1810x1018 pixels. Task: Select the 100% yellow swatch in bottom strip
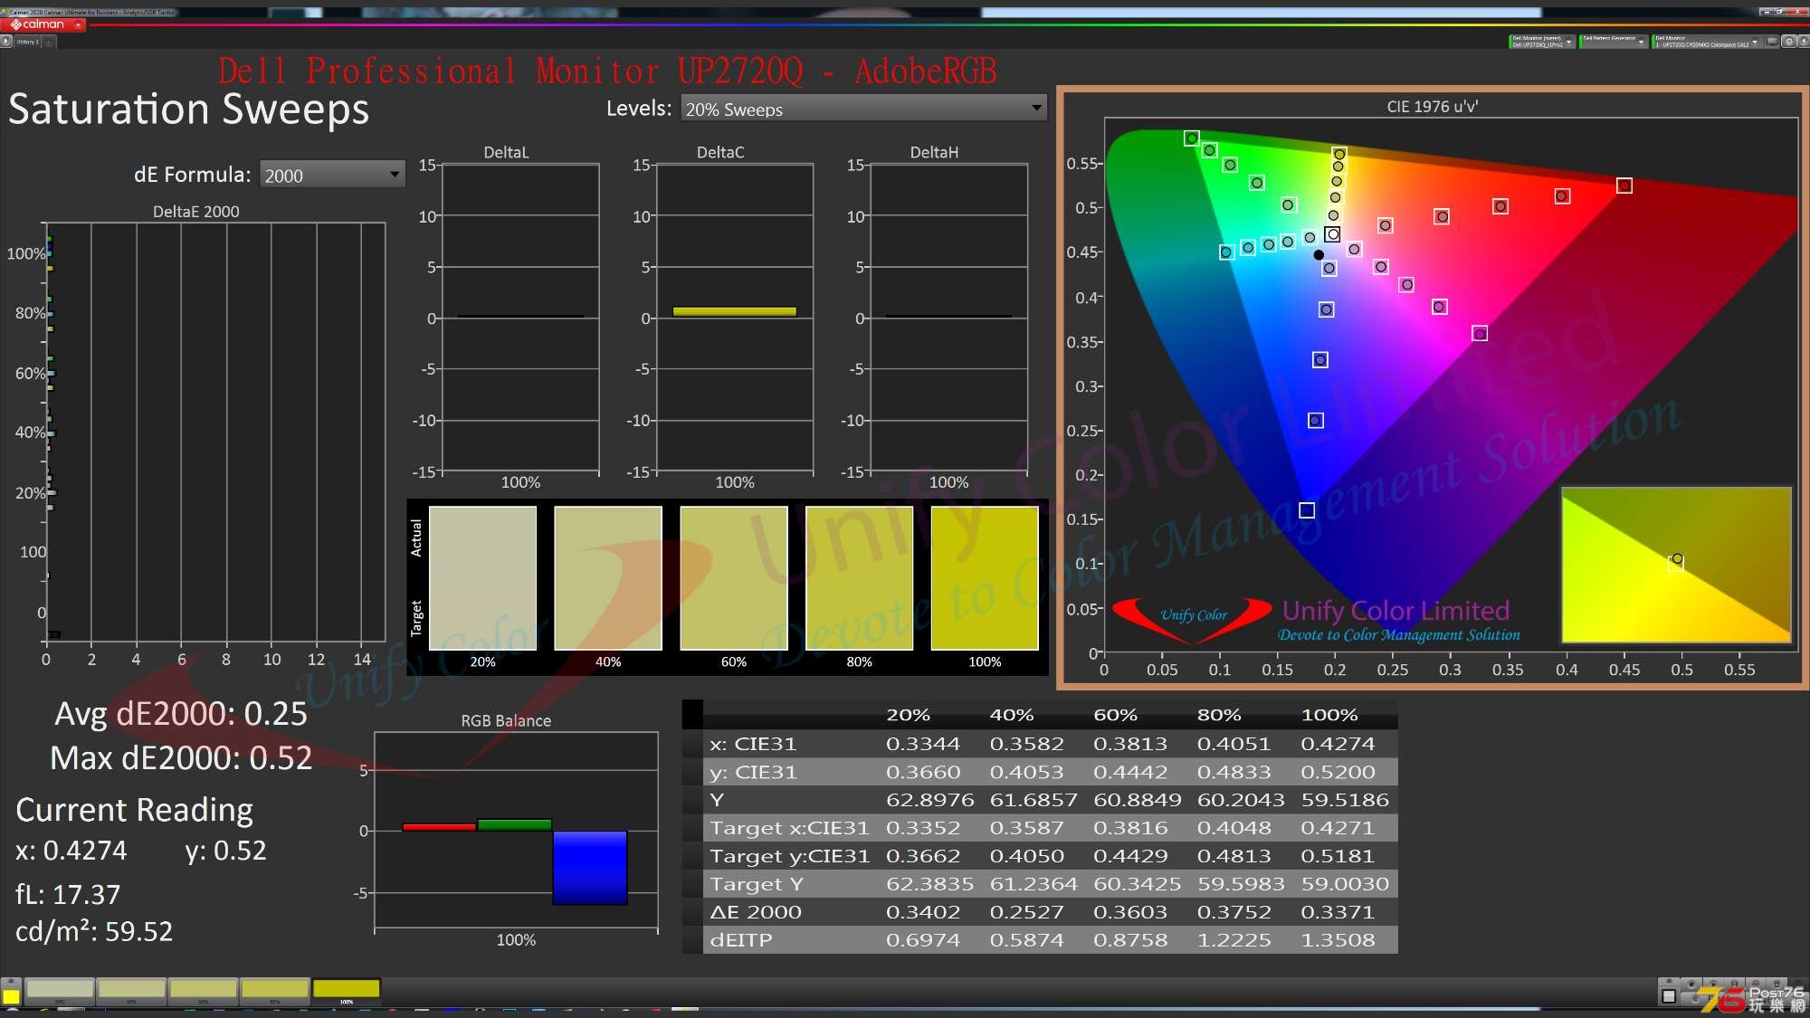pos(346,991)
